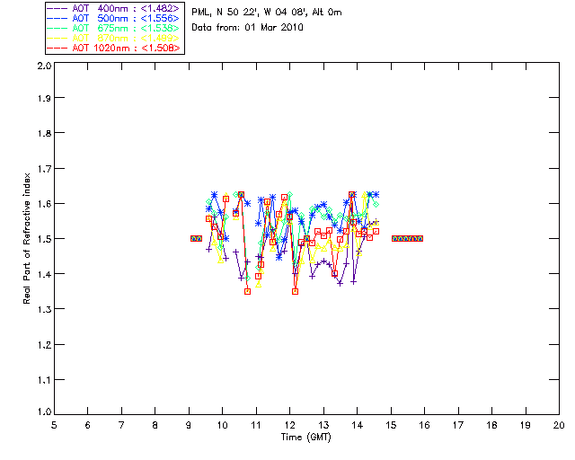The width and height of the screenshot is (575, 460).
Task: Click the x-axis hour label '11'
Action: [256, 425]
